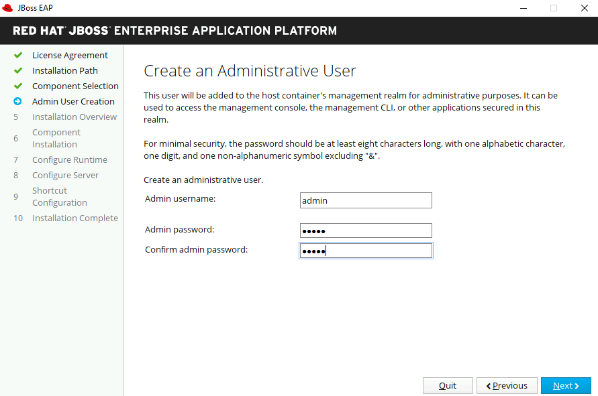
Task: Click the Next button
Action: [566, 385]
